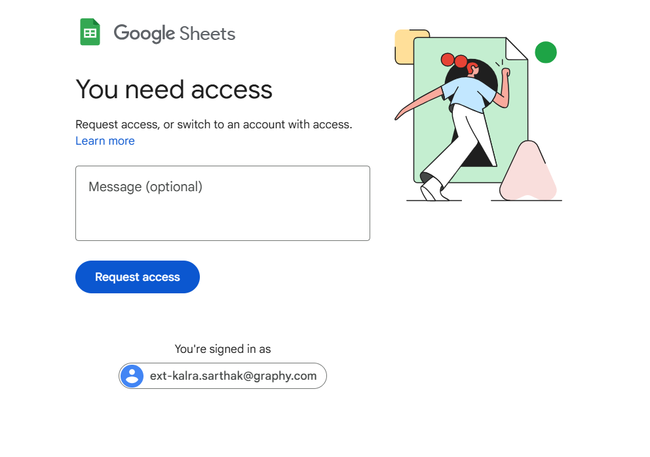Click the "You need access" heading
The image size is (650, 457).
pos(174,89)
